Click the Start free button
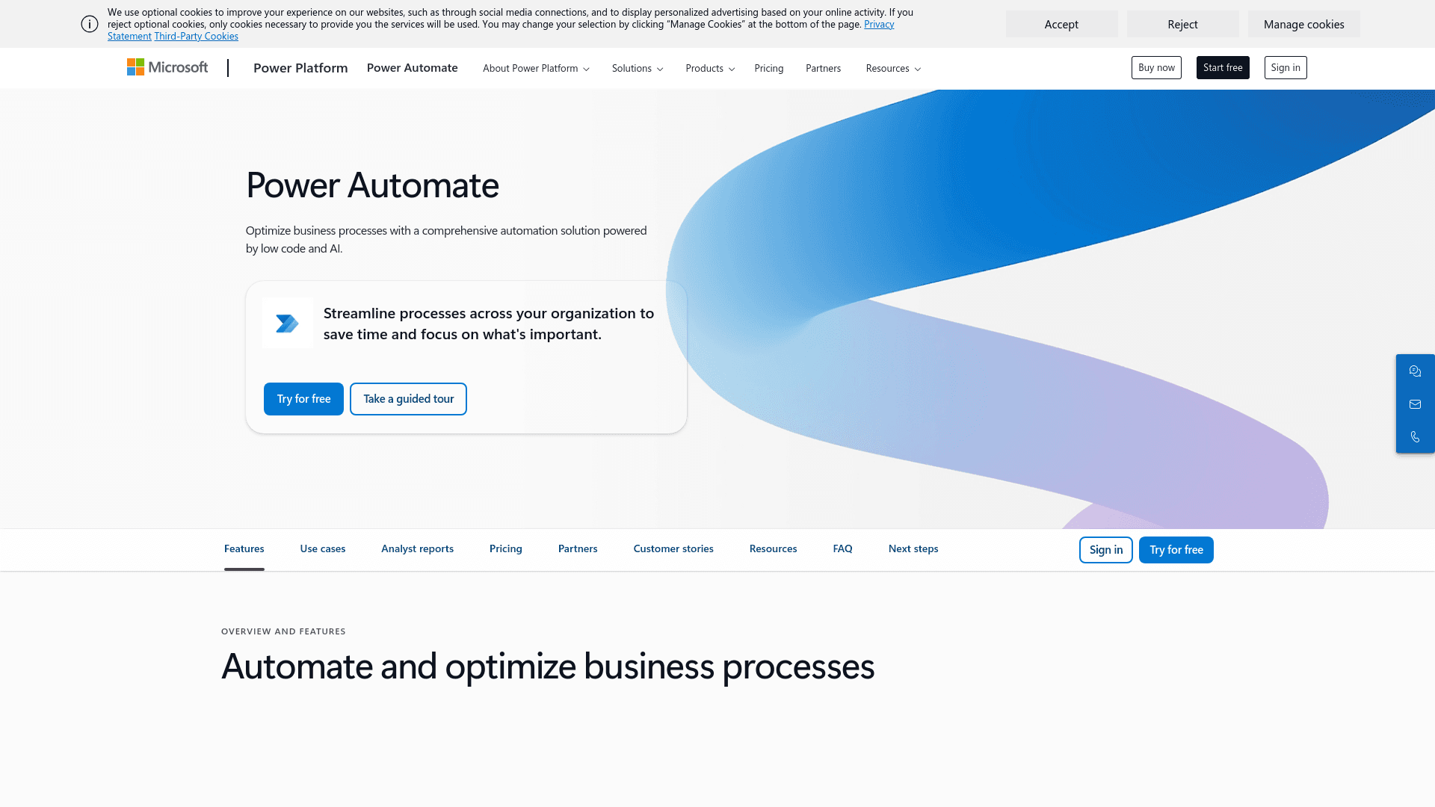The height and width of the screenshot is (807, 1435). pyautogui.click(x=1223, y=67)
